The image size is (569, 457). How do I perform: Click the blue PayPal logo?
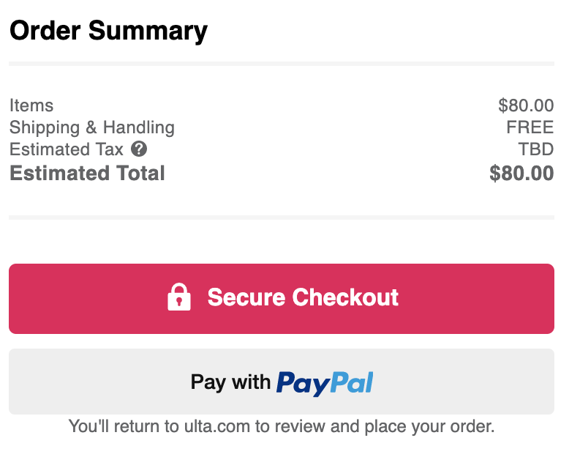point(325,383)
